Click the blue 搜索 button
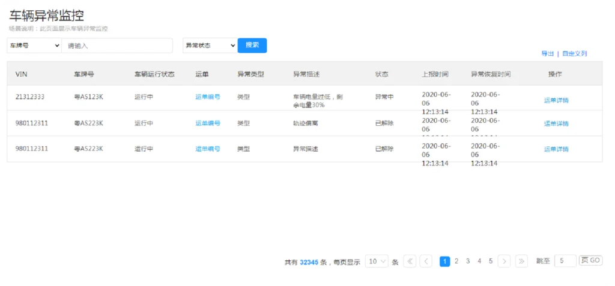 click(x=252, y=46)
